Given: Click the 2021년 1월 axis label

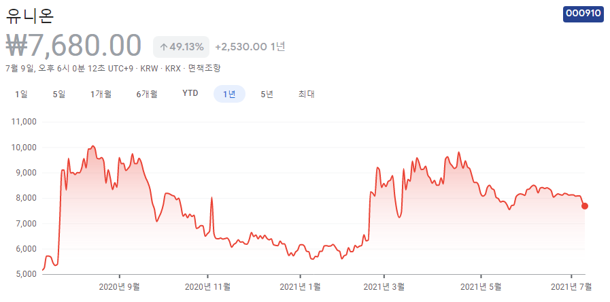Looking at the screenshot, I should [300, 287].
